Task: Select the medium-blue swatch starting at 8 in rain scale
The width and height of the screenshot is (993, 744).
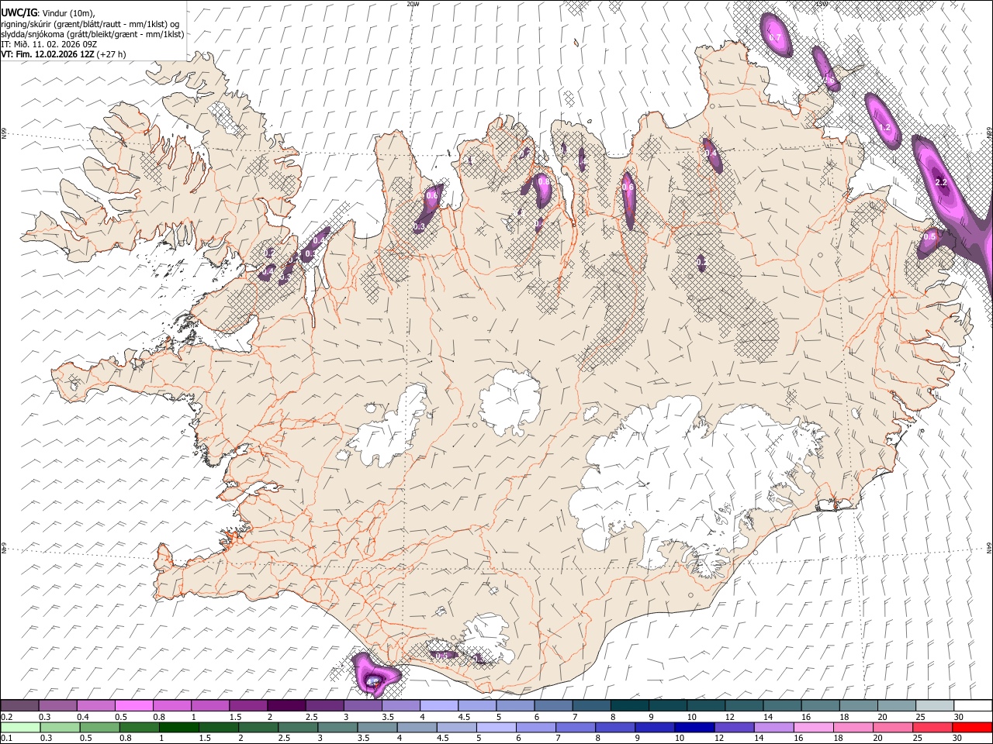Action: tap(615, 727)
